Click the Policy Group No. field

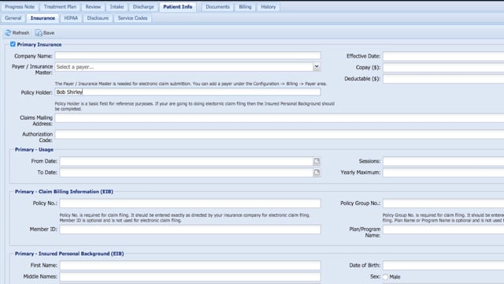443,204
